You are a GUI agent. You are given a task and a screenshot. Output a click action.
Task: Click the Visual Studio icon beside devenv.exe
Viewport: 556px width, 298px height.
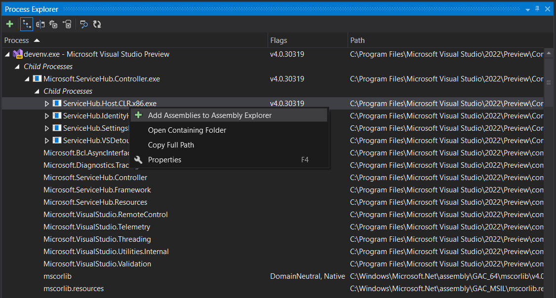tap(18, 54)
